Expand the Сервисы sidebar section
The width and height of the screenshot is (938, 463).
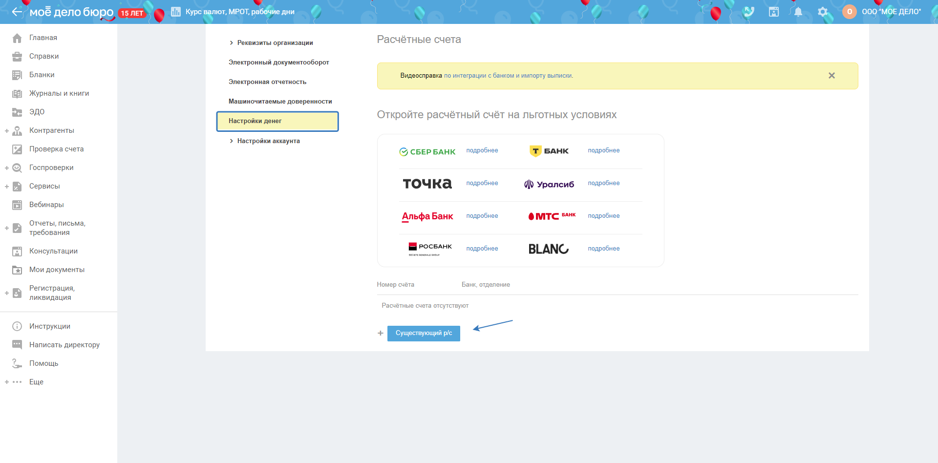point(7,187)
